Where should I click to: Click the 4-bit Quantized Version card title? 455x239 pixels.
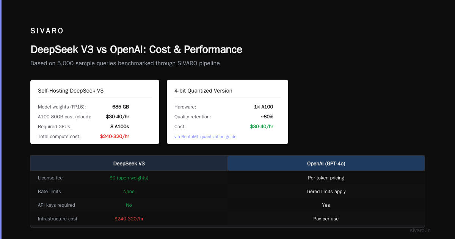pos(203,91)
